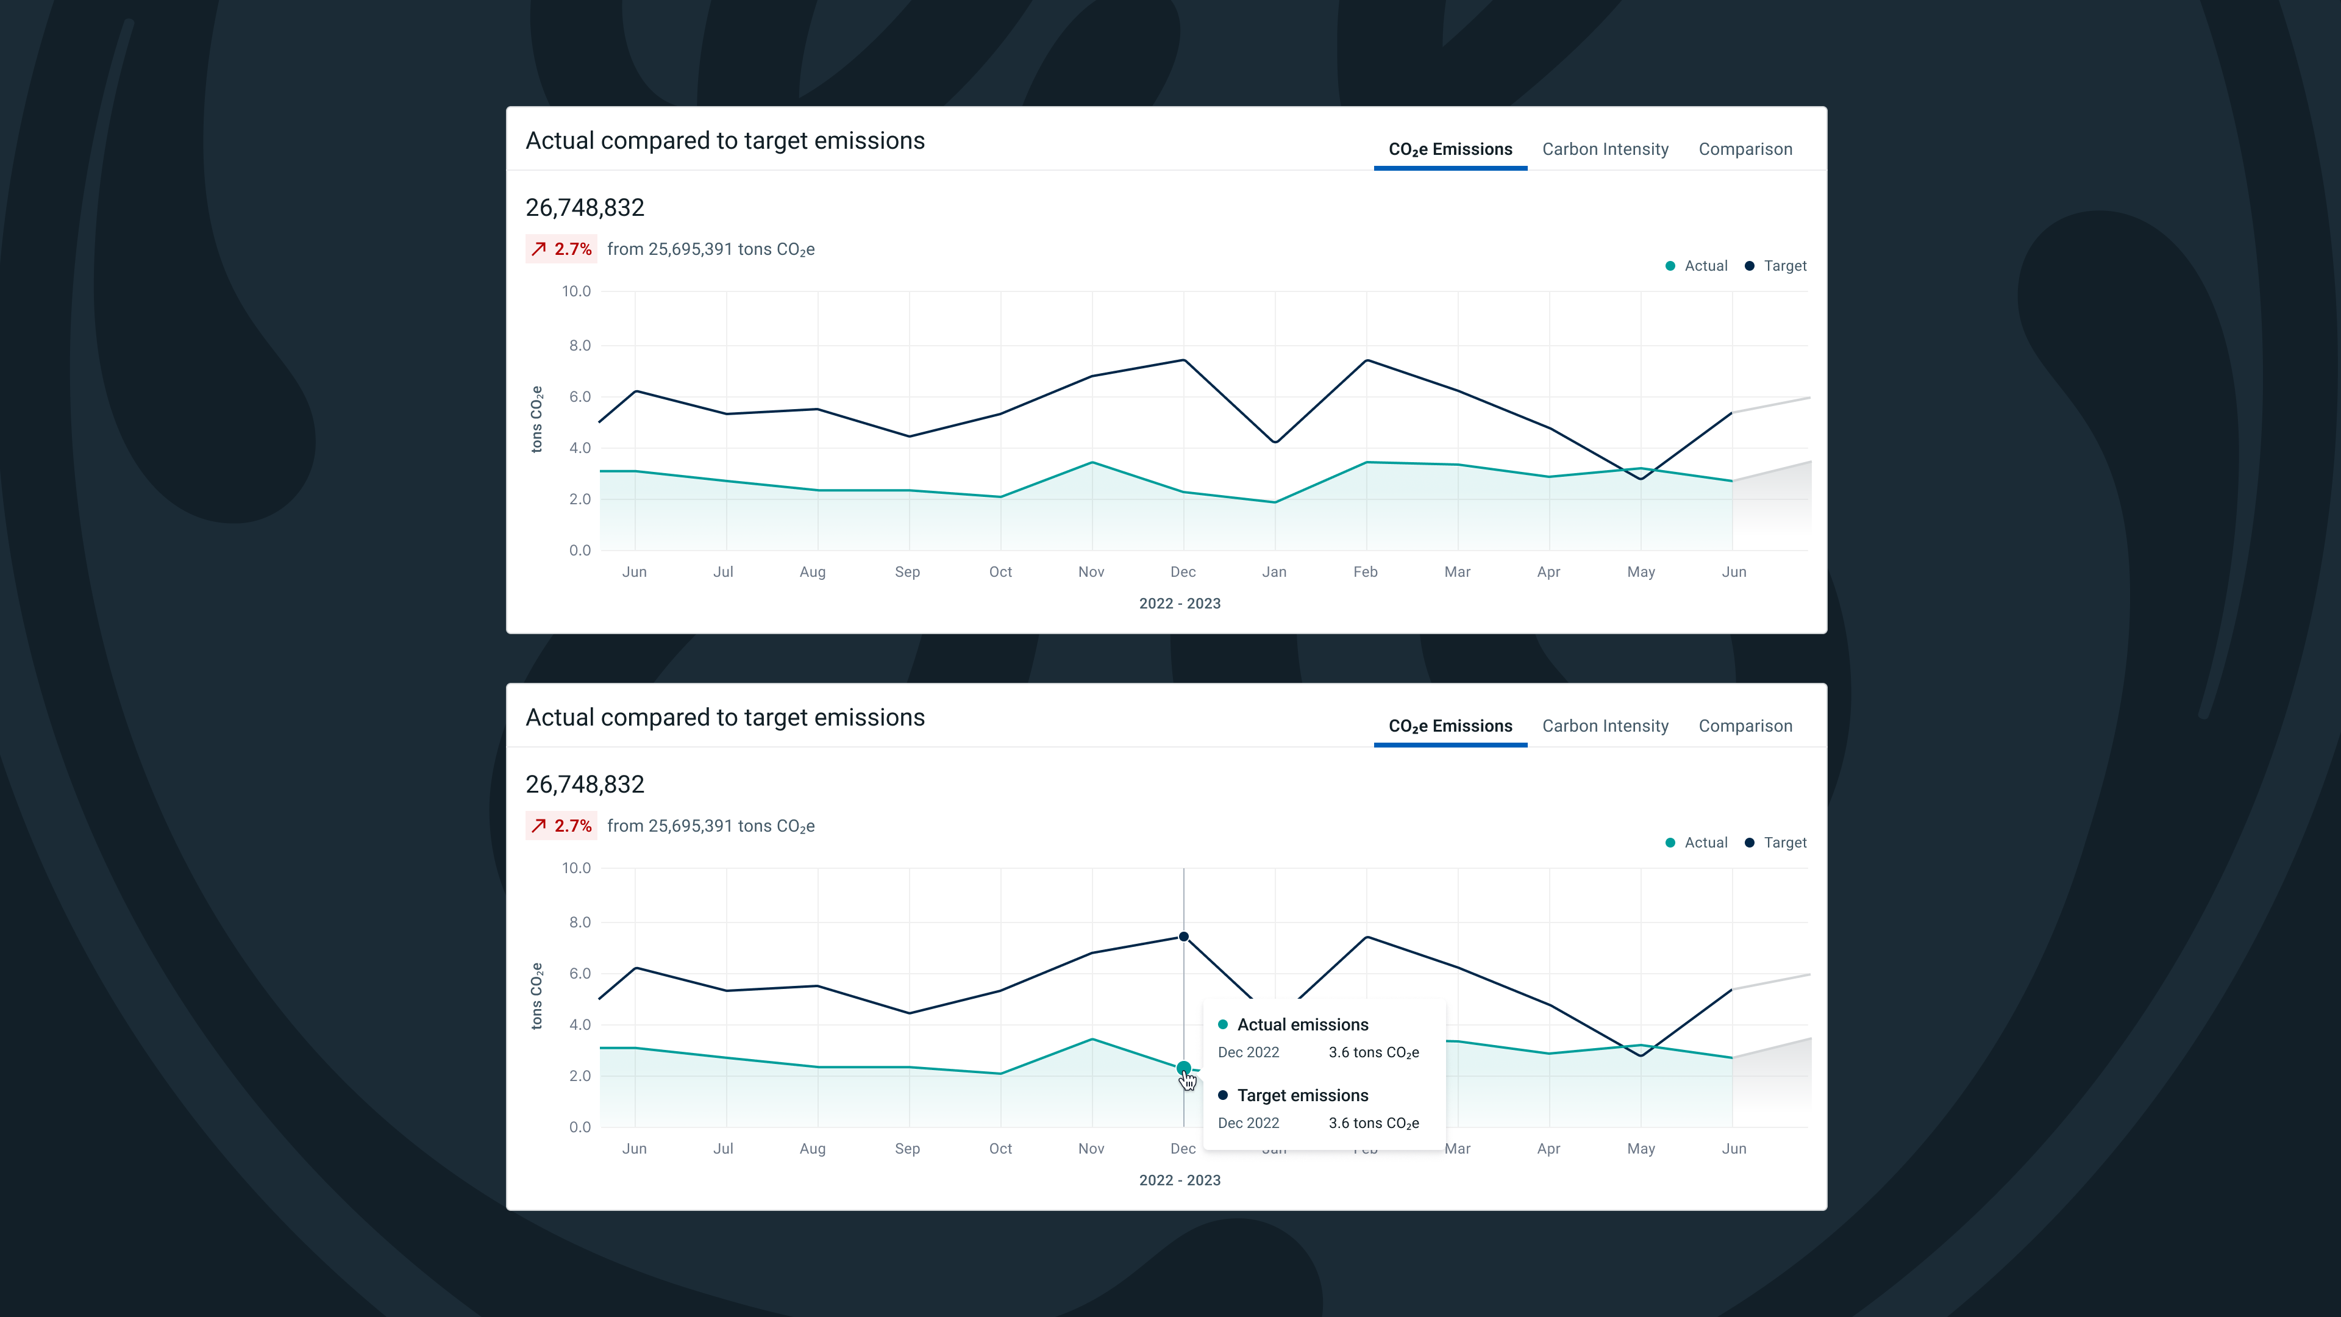Toggle the Target legend dot in top chart

[1748, 265]
